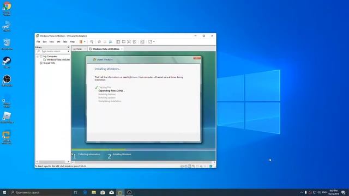
Task: Open the Roblox Player desktop shortcut
Action: [x=7, y=118]
